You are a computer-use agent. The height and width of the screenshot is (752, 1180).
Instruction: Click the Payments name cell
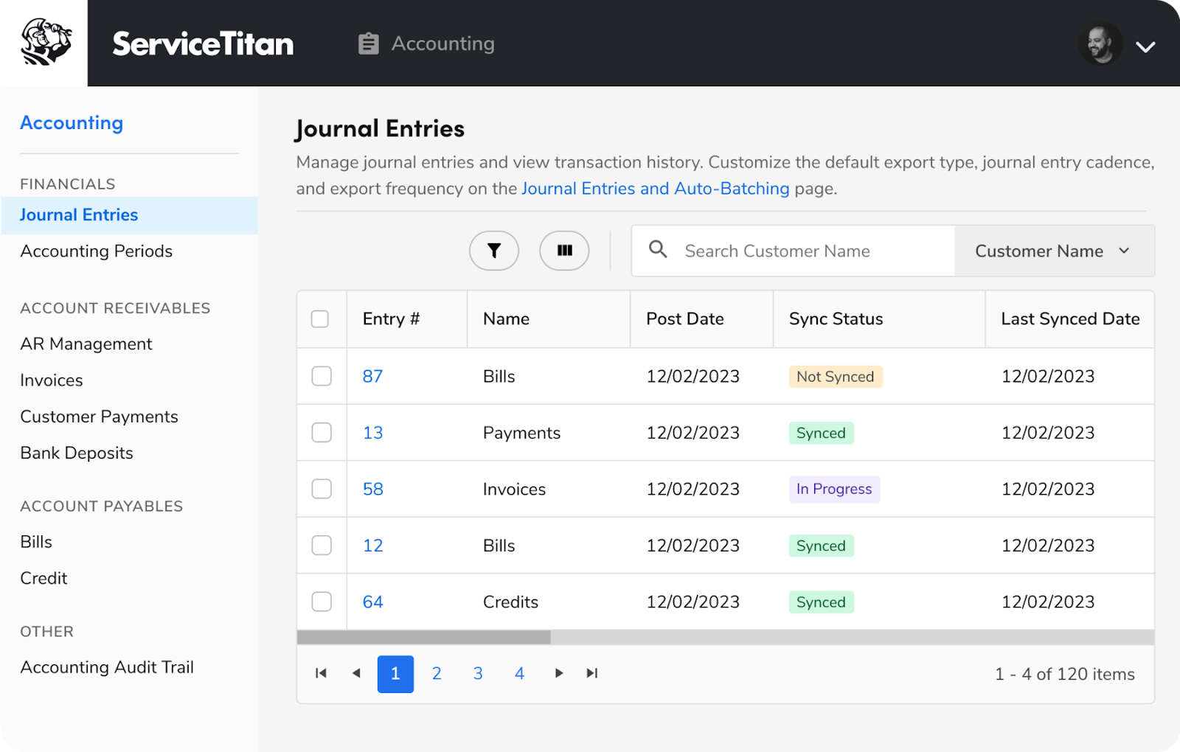pyautogui.click(x=521, y=433)
